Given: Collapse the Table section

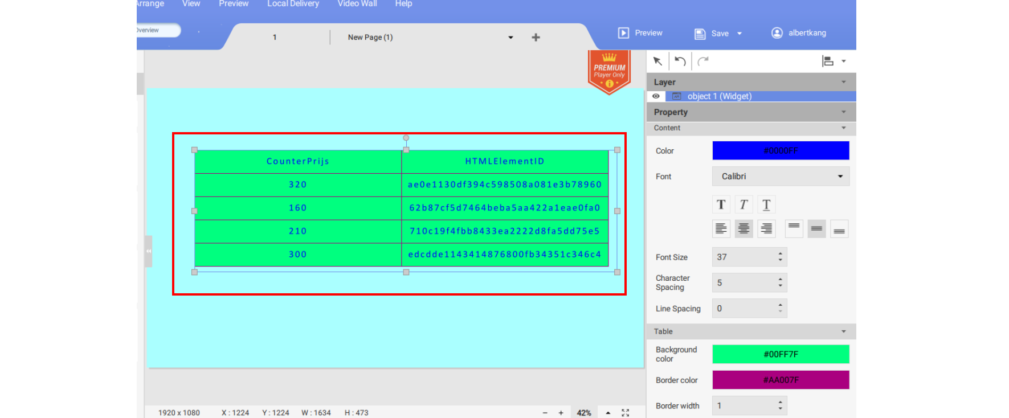Looking at the screenshot, I should point(843,331).
